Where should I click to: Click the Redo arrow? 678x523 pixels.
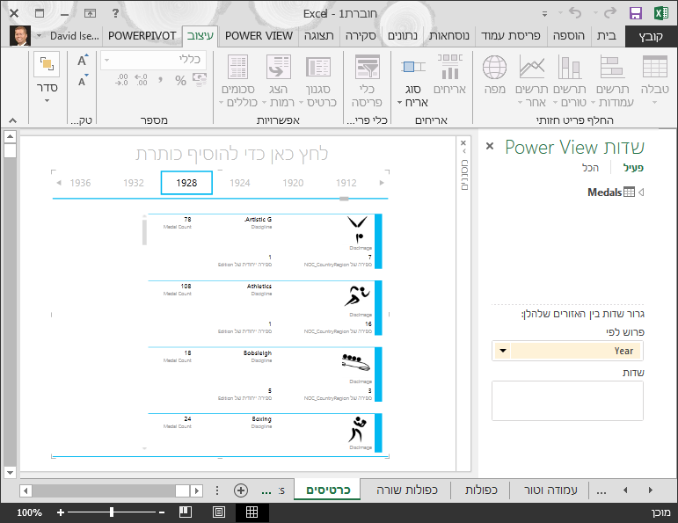click(609, 13)
